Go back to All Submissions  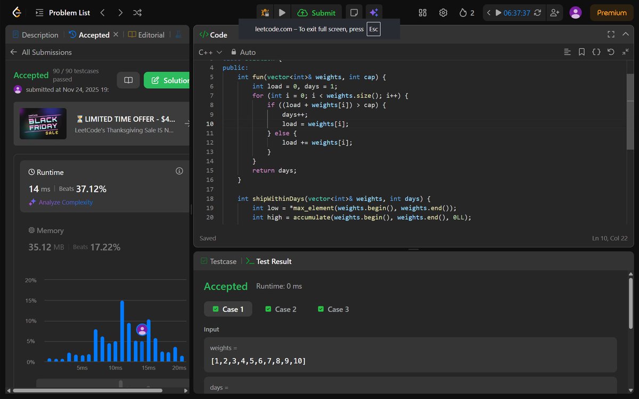click(x=41, y=52)
